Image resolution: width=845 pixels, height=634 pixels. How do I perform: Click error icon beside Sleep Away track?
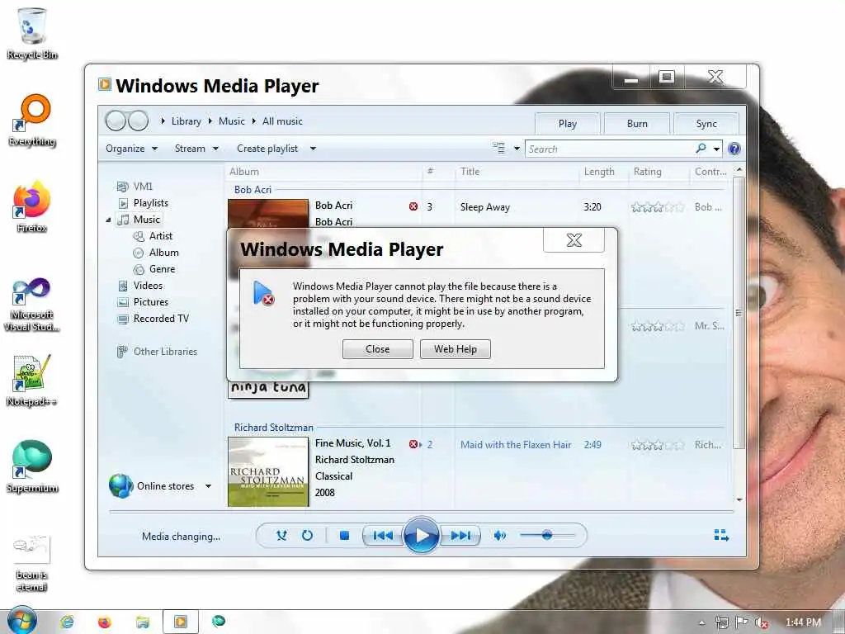click(413, 206)
